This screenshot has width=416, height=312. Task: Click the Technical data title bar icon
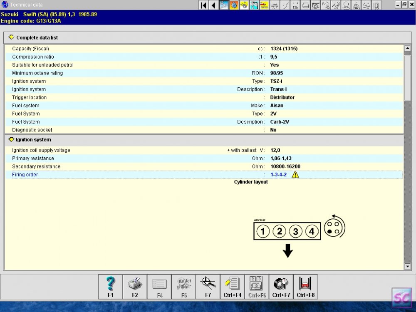[x=5, y=5]
